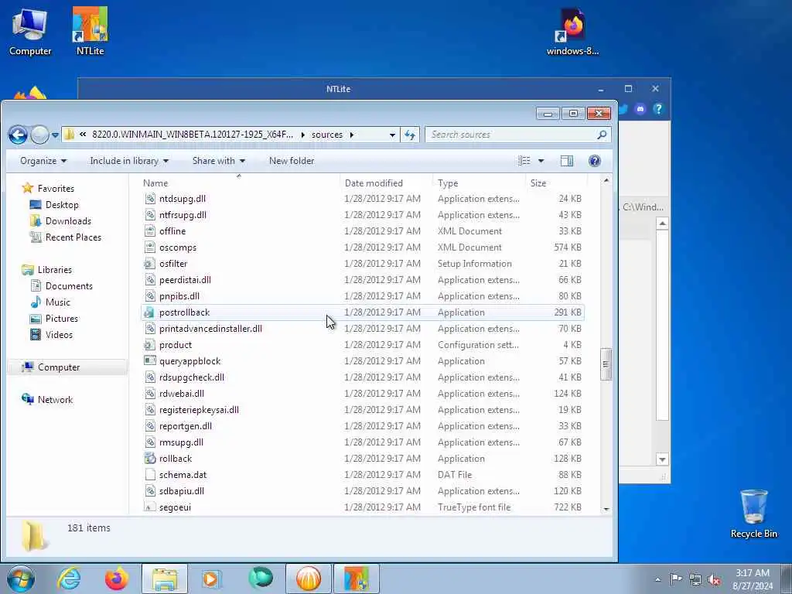Launch Internet Explorer from taskbar
The image size is (792, 594).
point(69,579)
